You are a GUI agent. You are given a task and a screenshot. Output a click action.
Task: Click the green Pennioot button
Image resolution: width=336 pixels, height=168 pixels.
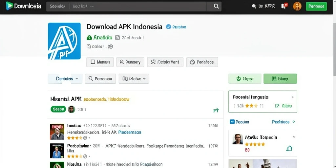316,7
